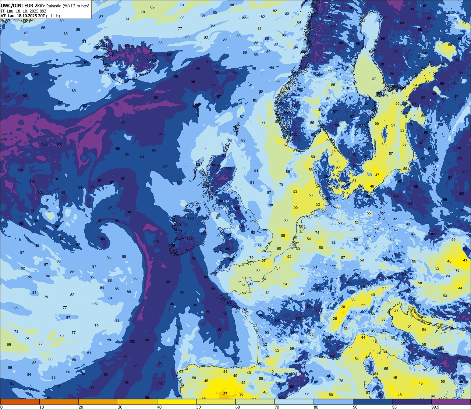
Task: Click the 35 value in the Alps
Action: pyautogui.click(x=363, y=305)
